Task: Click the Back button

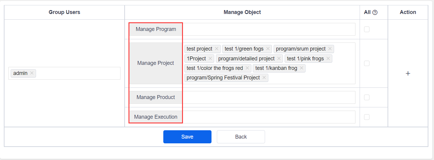Action: (x=241, y=137)
